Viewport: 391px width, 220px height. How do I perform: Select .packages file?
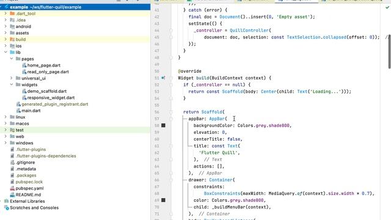pyautogui.click(x=26, y=175)
